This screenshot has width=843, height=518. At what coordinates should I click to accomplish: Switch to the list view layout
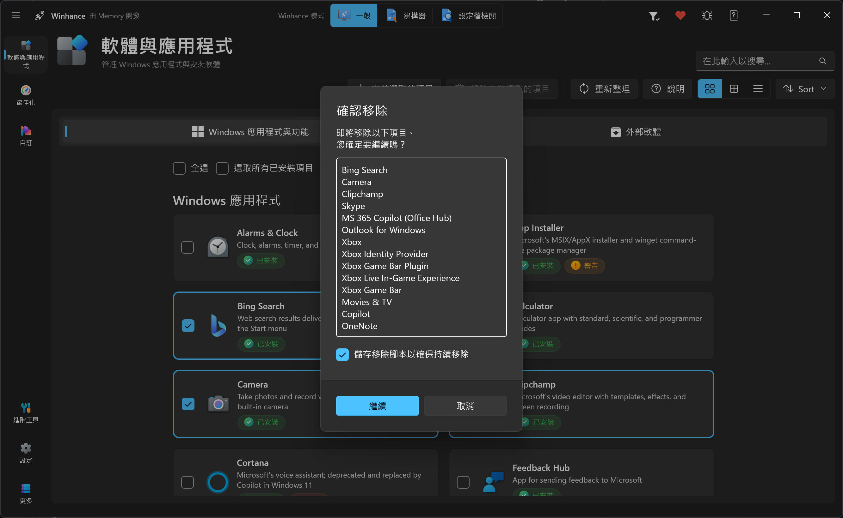pyautogui.click(x=758, y=89)
